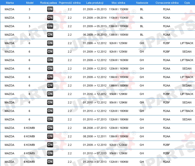This screenshot has width=195, height=166.
Task: Click BL body code in the 09.2014 row
Action: 142,18
